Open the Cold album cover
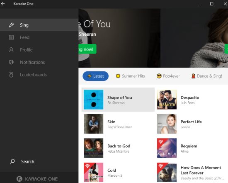Viewport: 228px width, 183px height. click(94, 172)
